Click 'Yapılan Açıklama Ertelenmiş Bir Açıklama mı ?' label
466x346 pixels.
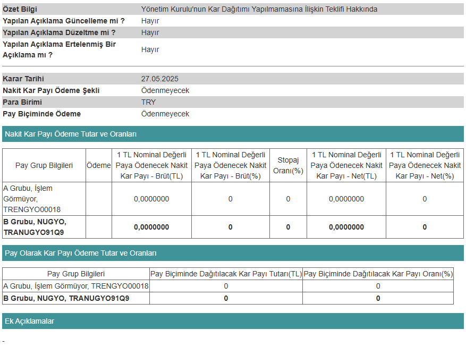point(59,49)
